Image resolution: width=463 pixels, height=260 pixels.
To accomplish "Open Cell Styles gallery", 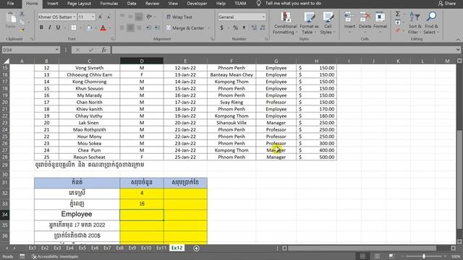I will pos(328,23).
